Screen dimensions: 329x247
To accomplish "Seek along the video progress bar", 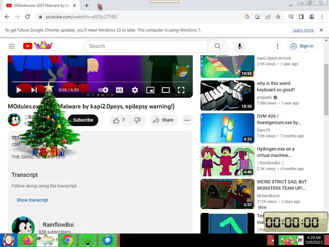I will click(x=100, y=82).
